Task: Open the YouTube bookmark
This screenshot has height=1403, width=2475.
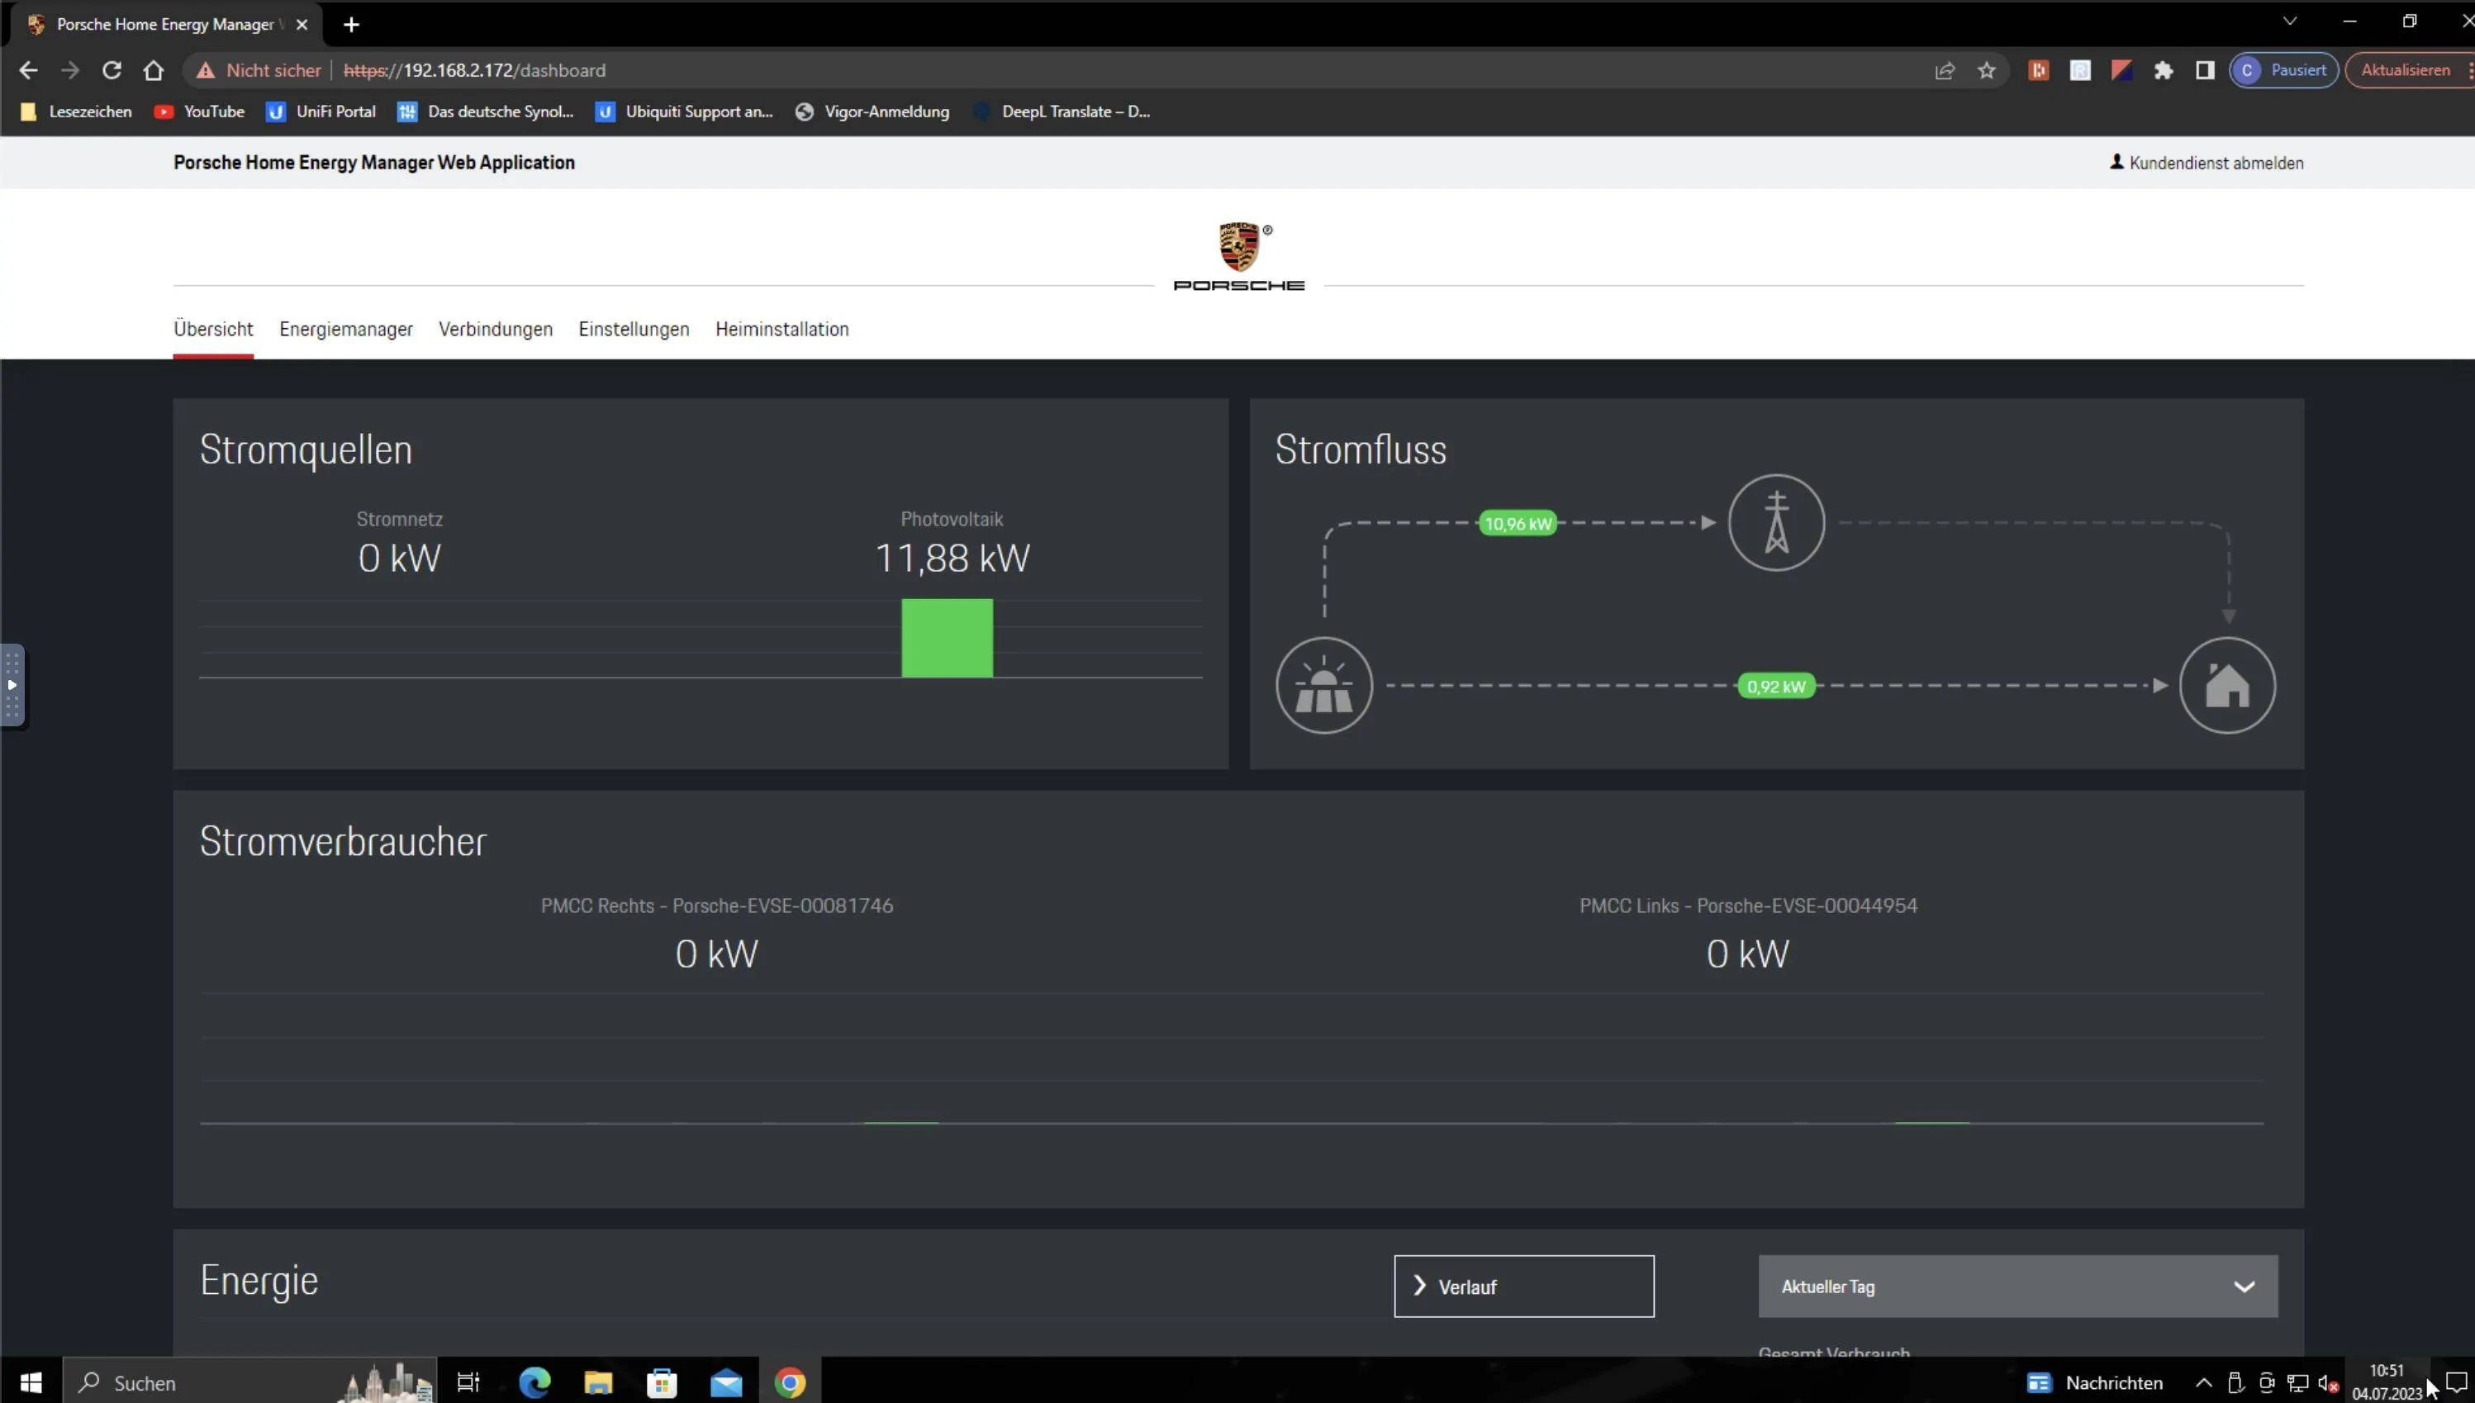Action: (199, 112)
